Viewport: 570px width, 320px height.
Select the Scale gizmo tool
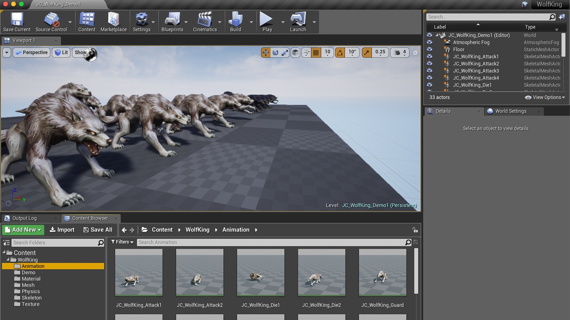click(285, 52)
